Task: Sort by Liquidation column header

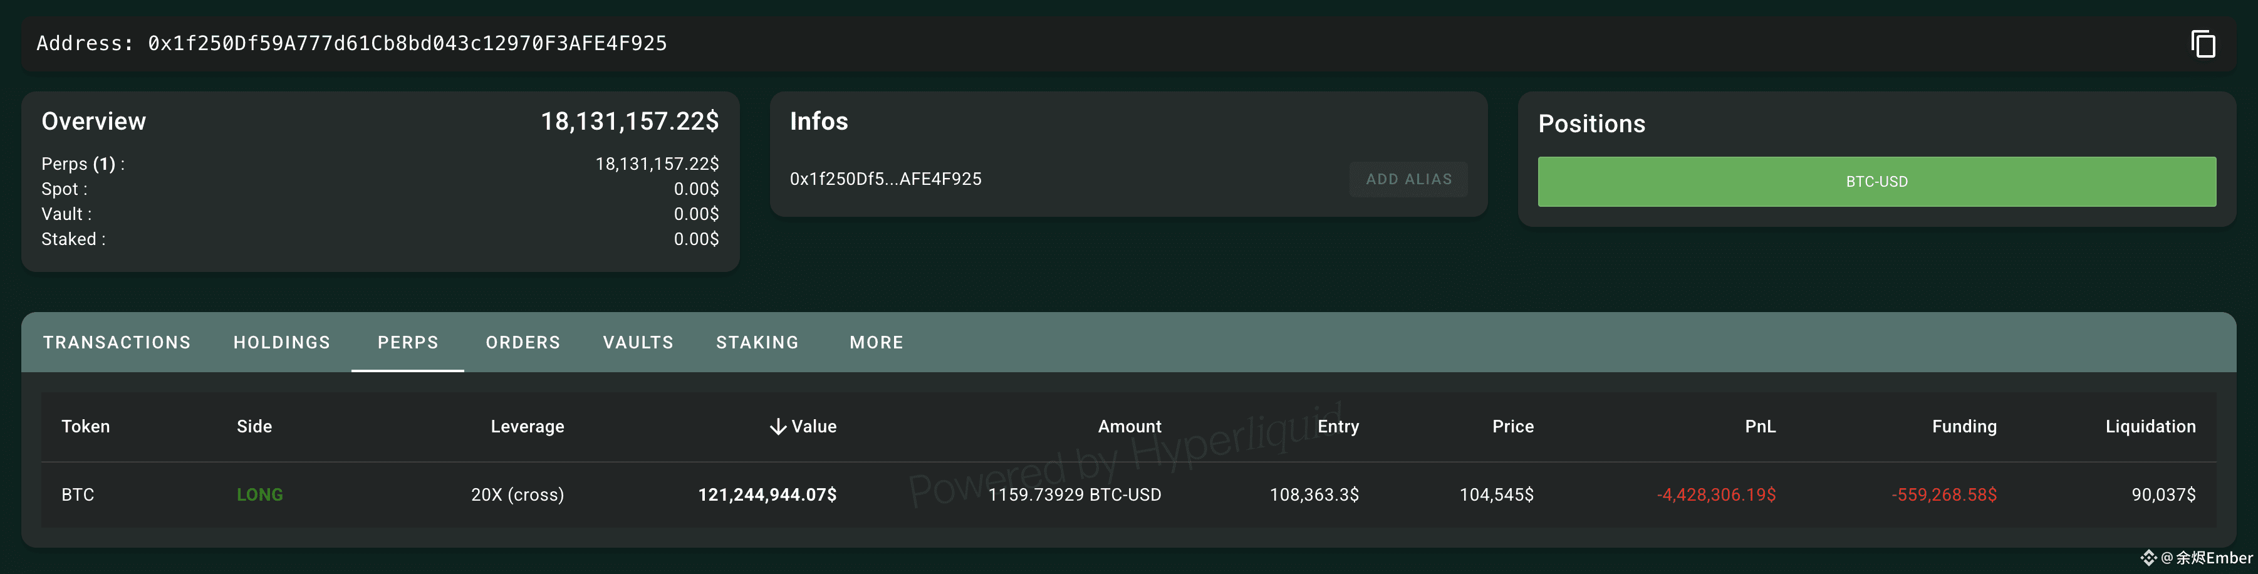Action: pyautogui.click(x=2150, y=427)
